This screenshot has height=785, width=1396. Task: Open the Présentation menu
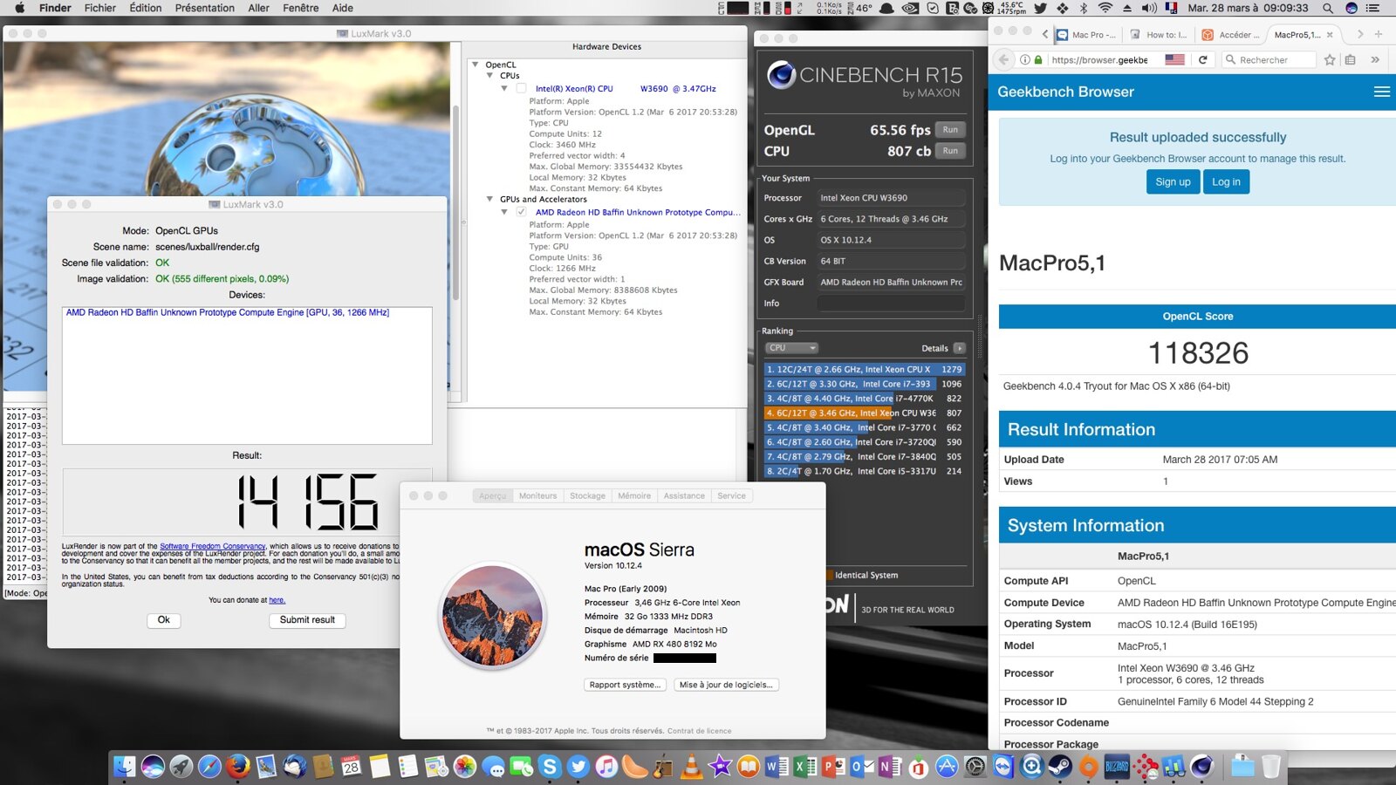205,8
